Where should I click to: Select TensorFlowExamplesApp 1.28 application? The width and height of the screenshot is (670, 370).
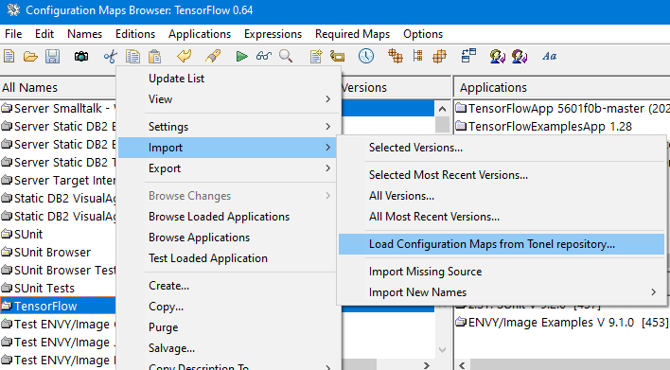(550, 127)
